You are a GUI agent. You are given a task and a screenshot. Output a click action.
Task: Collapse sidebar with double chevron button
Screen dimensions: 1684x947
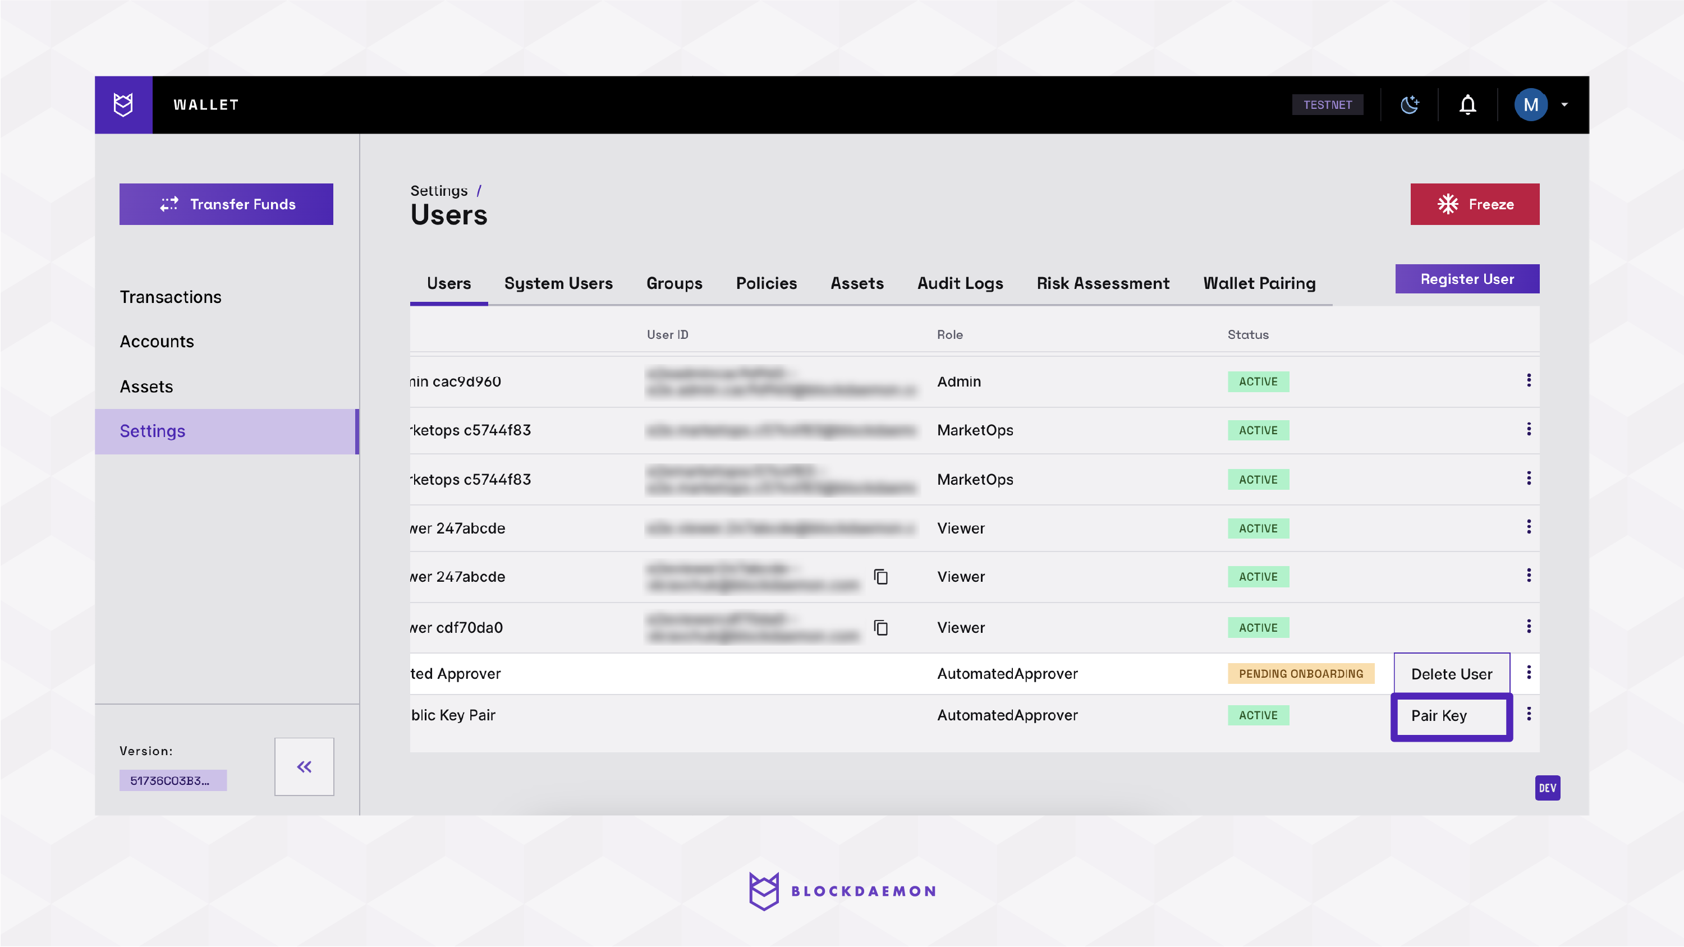[304, 766]
